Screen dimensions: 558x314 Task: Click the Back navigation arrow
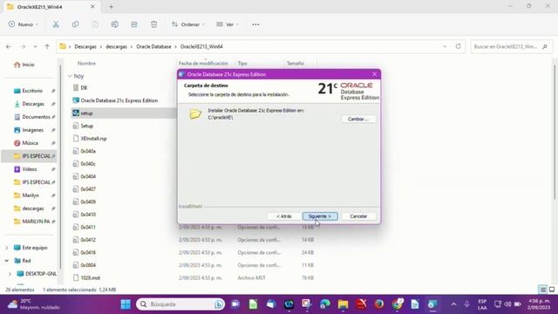coord(9,46)
